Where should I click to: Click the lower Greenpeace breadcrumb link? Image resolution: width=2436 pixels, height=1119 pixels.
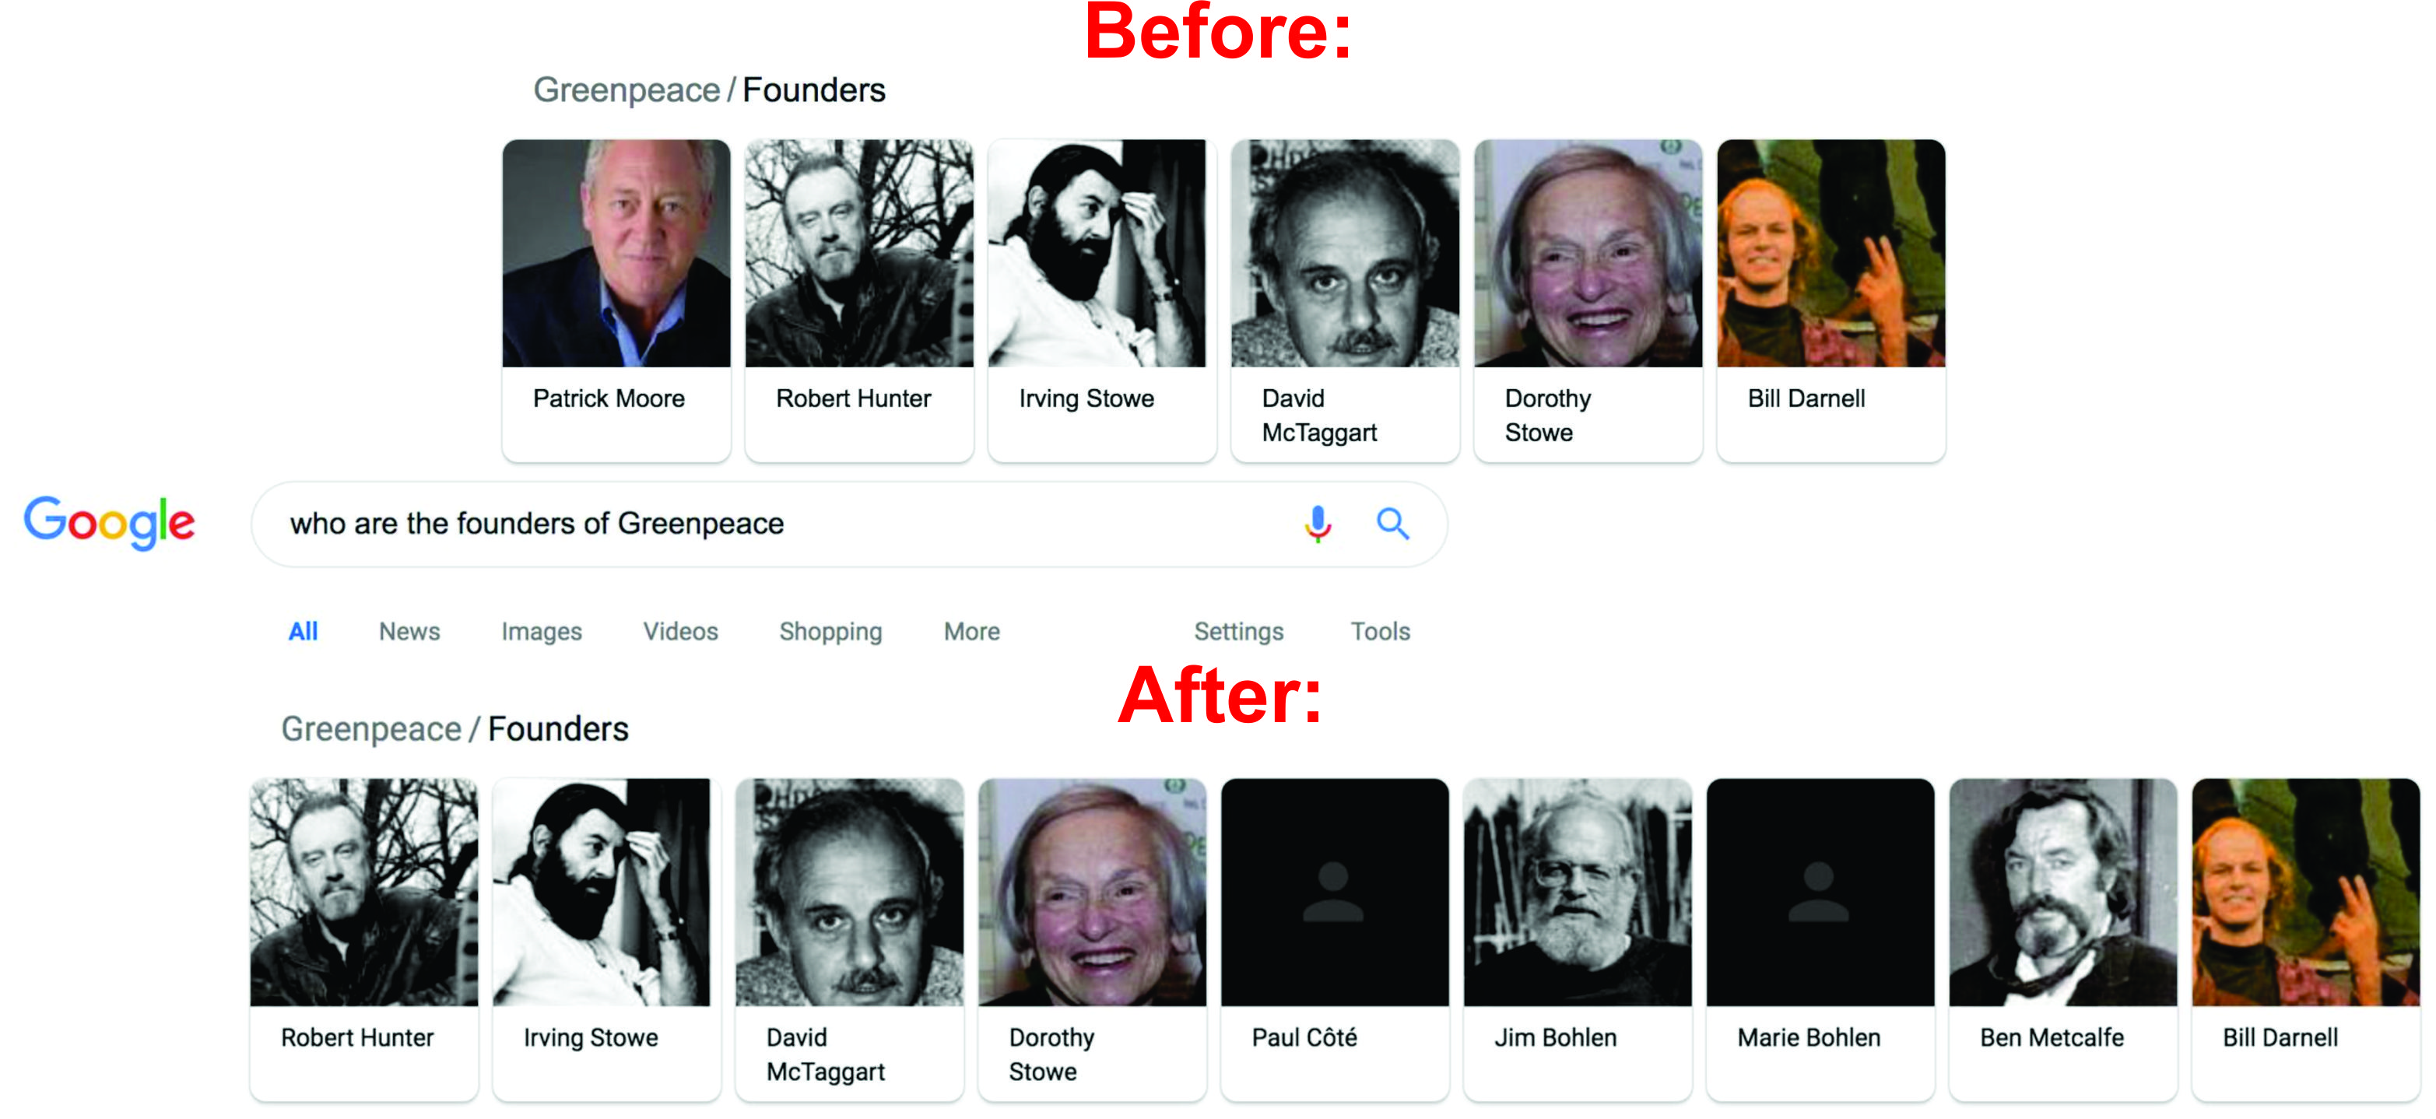(x=370, y=728)
